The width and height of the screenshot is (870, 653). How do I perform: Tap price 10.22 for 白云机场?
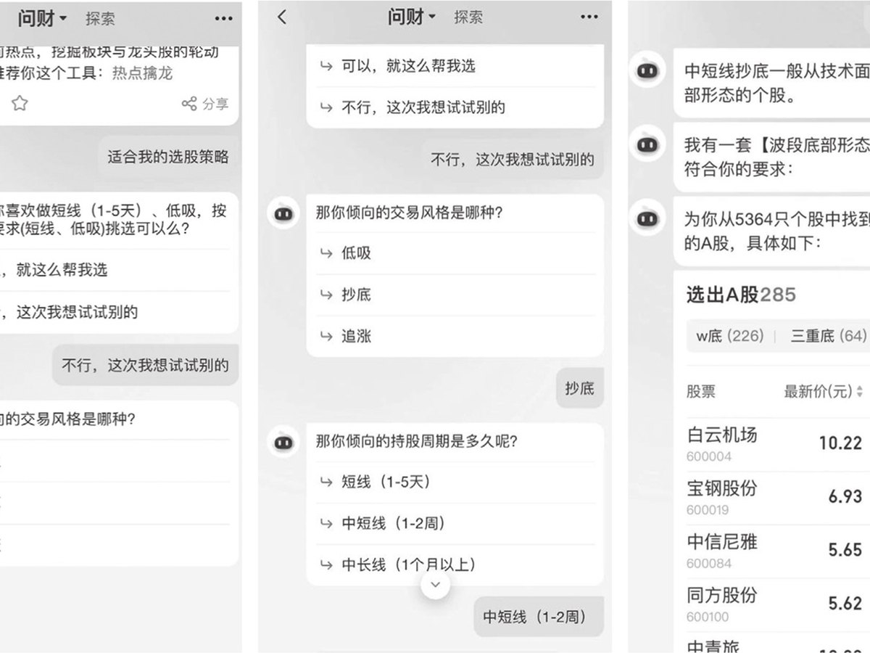(x=840, y=443)
